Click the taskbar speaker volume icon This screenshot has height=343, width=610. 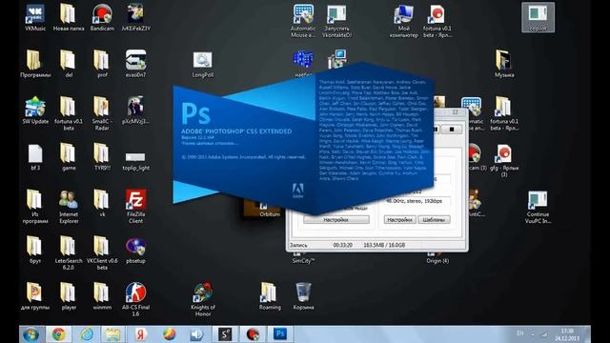point(197,334)
